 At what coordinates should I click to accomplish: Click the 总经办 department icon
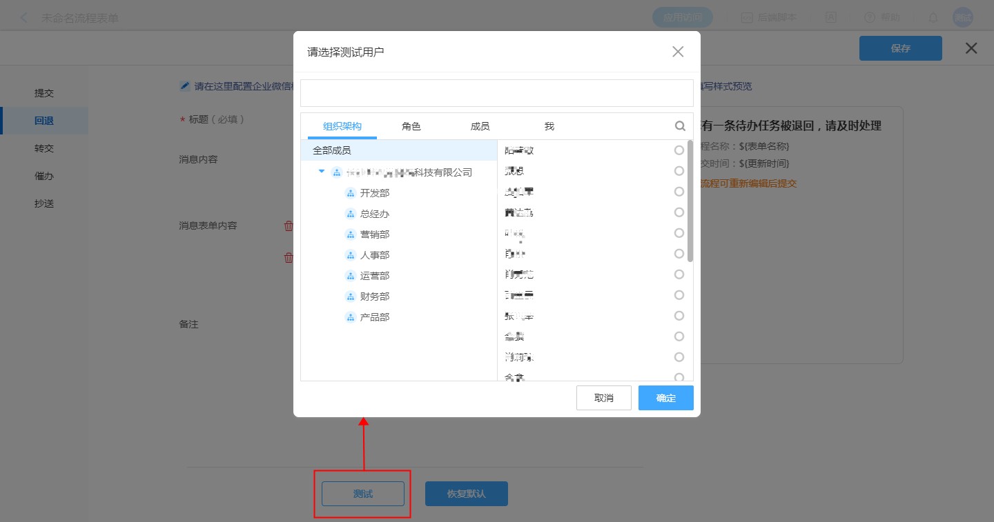tap(350, 214)
